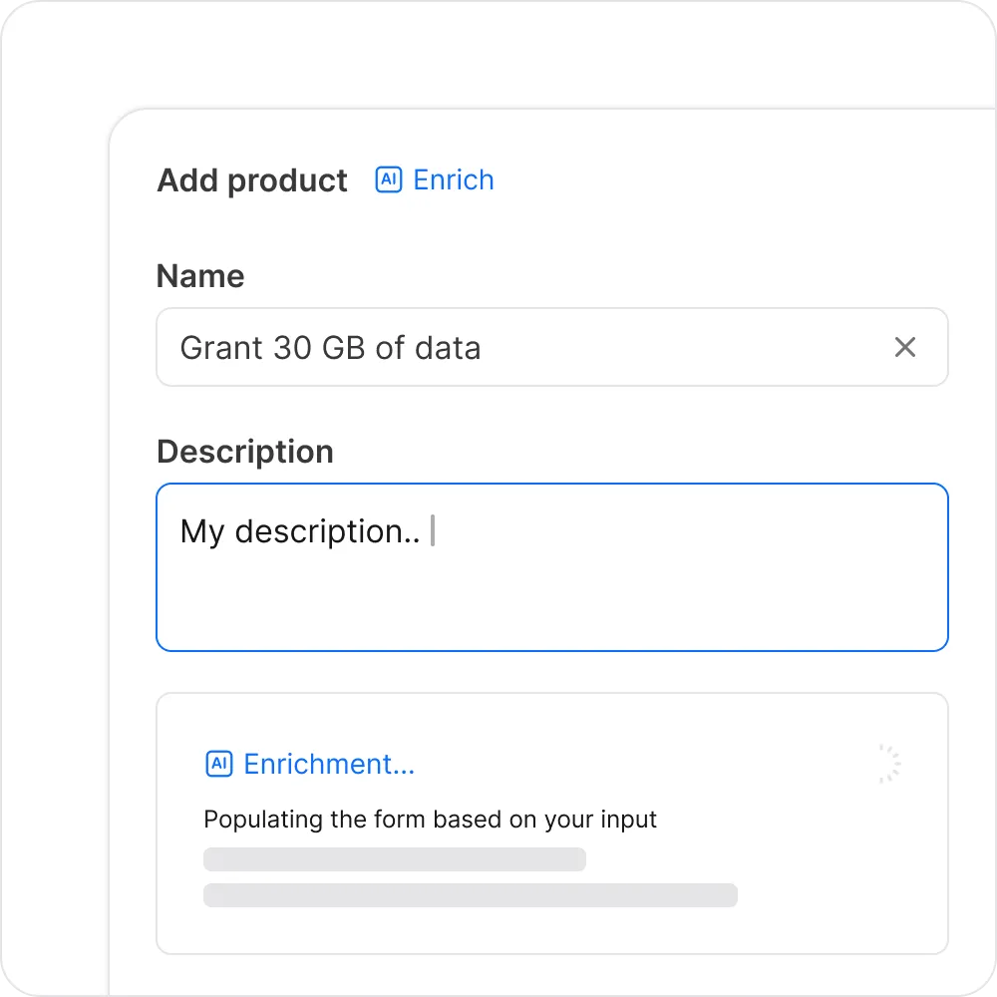Click the empty bottom area of the Description box
Image resolution: width=997 pixels, height=997 pixels.
tap(551, 613)
